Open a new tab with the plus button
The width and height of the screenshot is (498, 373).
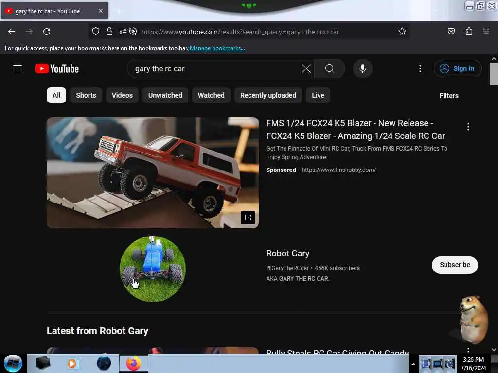pos(119,11)
